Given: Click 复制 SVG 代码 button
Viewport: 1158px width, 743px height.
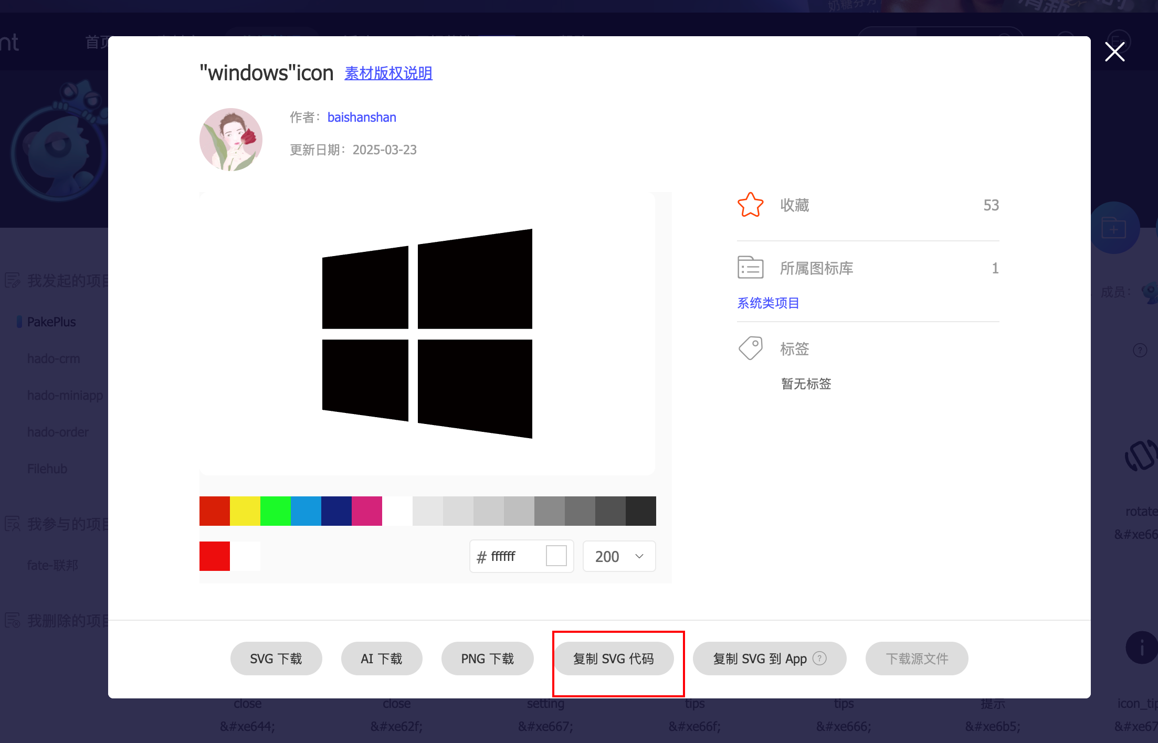Looking at the screenshot, I should tap(613, 659).
